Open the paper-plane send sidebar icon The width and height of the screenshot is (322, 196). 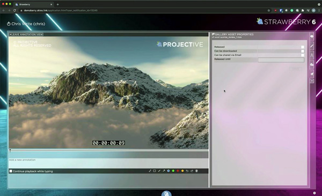pos(312,74)
